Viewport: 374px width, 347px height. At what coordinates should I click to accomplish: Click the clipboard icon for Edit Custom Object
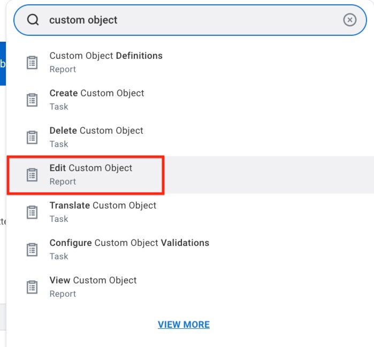coord(33,175)
